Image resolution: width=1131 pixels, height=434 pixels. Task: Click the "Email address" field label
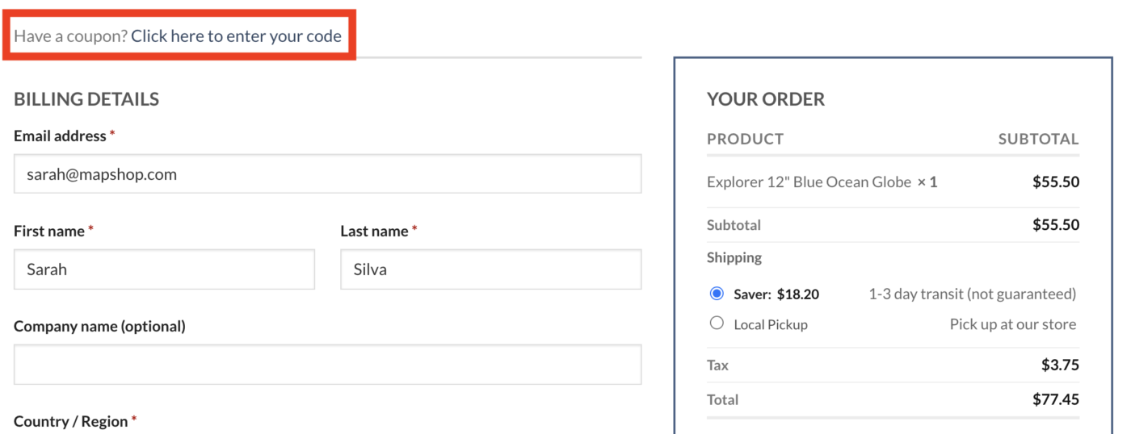tap(60, 136)
